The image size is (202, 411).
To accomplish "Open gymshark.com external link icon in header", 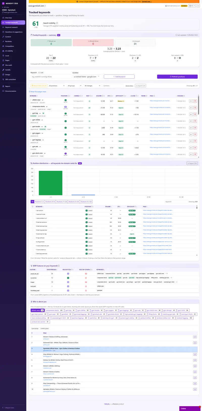I will pos(45,6).
